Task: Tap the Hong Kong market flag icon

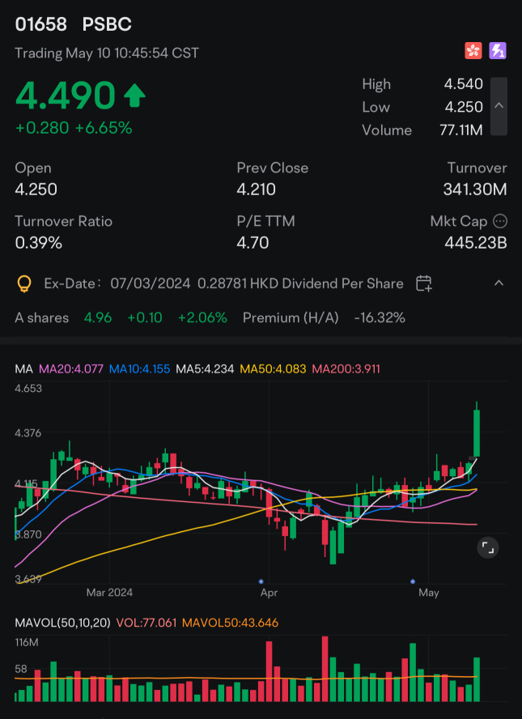Action: (473, 50)
